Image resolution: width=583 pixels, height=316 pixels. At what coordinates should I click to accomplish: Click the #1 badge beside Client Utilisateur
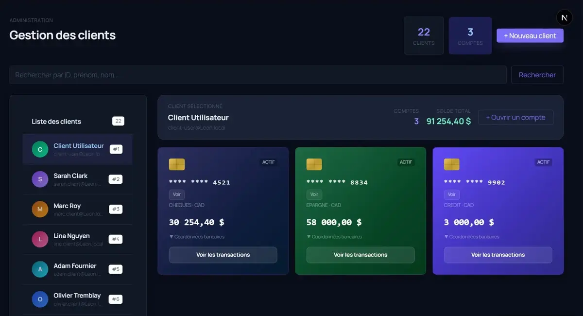pyautogui.click(x=116, y=149)
